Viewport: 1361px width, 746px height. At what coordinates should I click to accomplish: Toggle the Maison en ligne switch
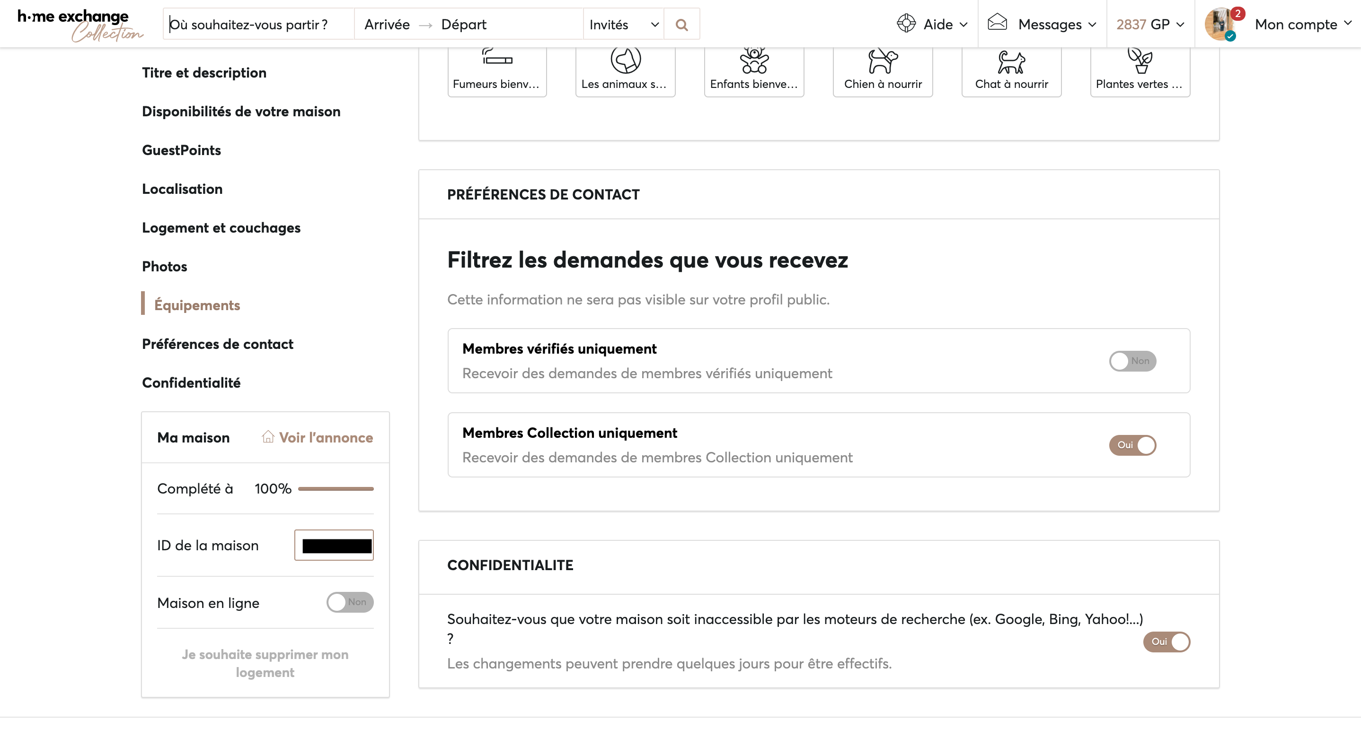[x=350, y=602]
